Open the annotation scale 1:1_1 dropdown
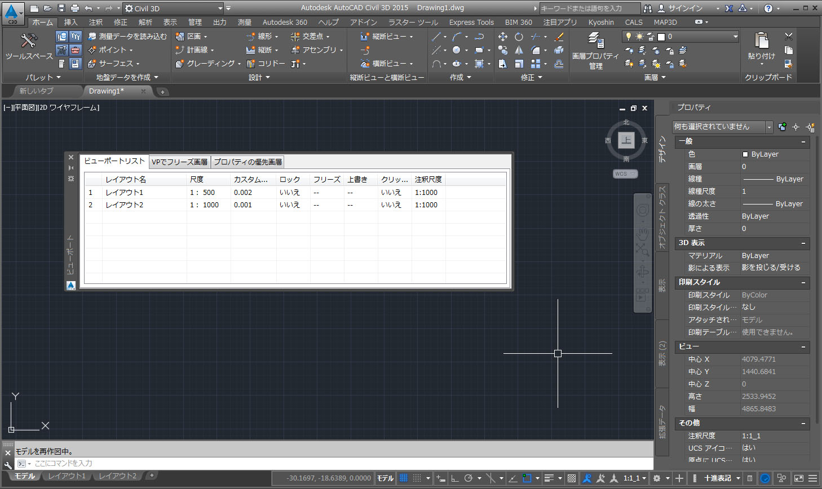 tap(635, 478)
